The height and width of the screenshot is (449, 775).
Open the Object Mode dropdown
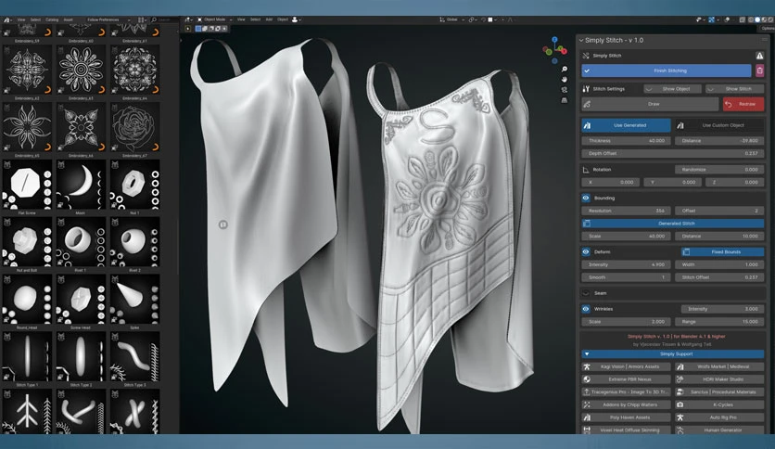(214, 19)
